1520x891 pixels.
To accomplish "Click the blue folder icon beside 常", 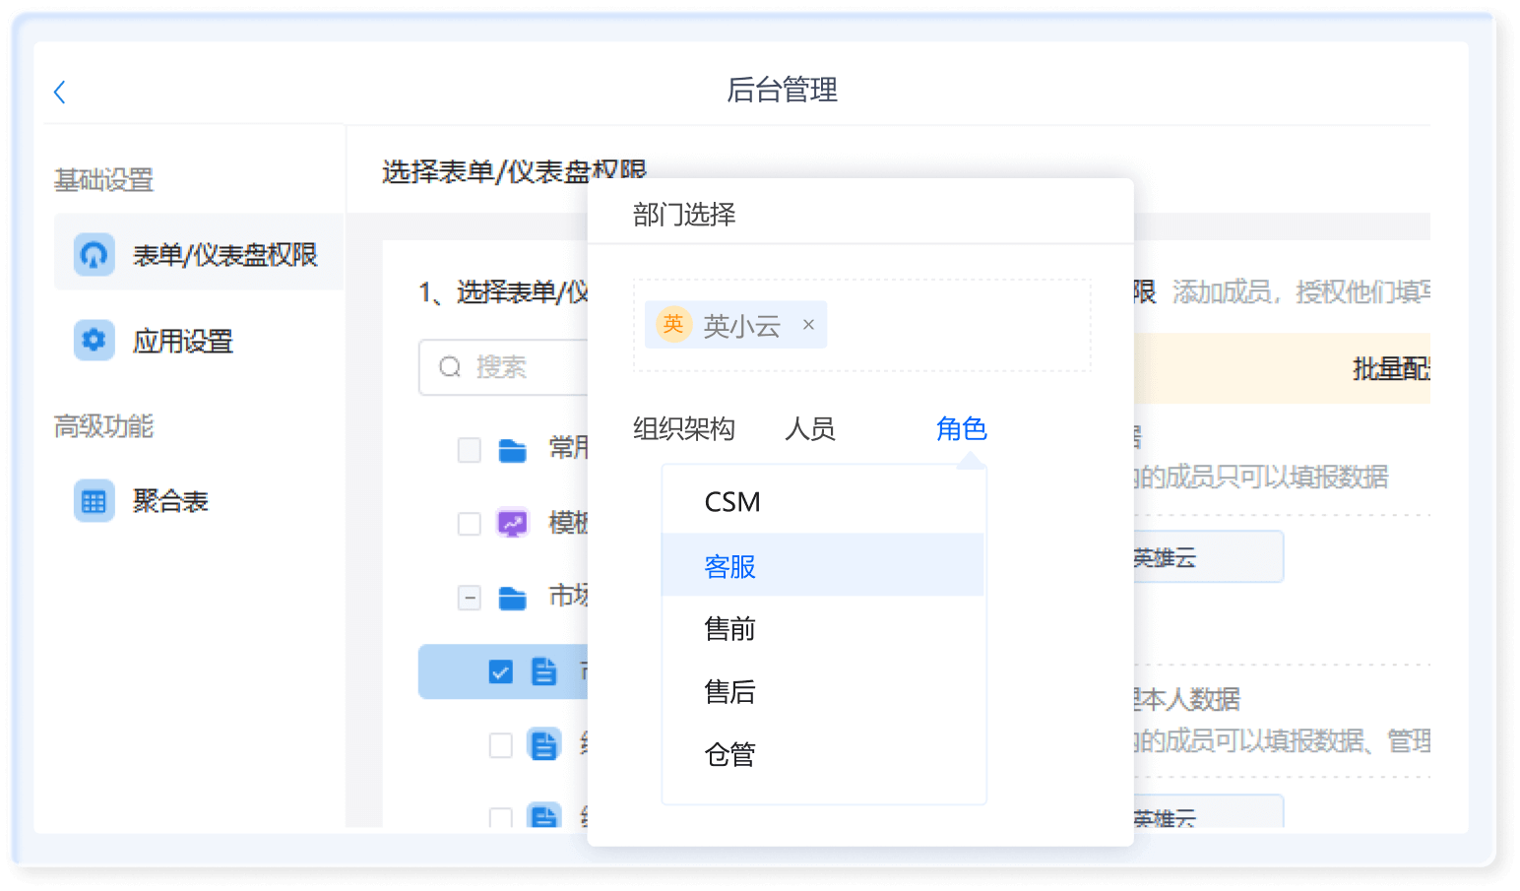I will [512, 450].
